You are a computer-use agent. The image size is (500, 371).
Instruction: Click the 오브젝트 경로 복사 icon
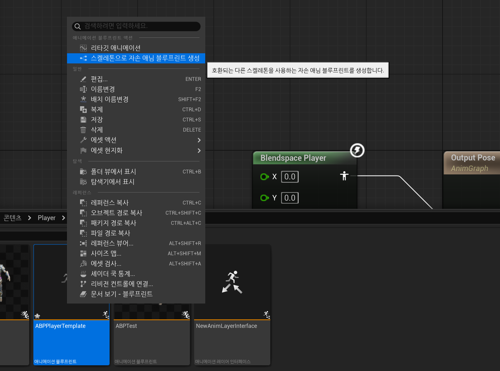coord(83,213)
